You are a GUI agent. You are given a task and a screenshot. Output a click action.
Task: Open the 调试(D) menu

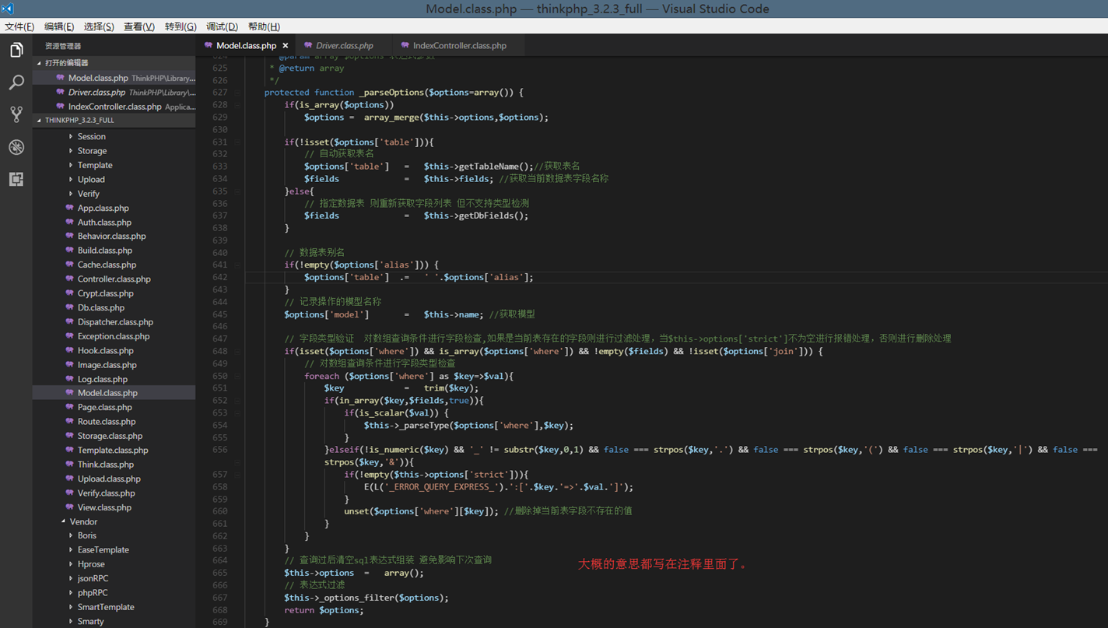222,26
